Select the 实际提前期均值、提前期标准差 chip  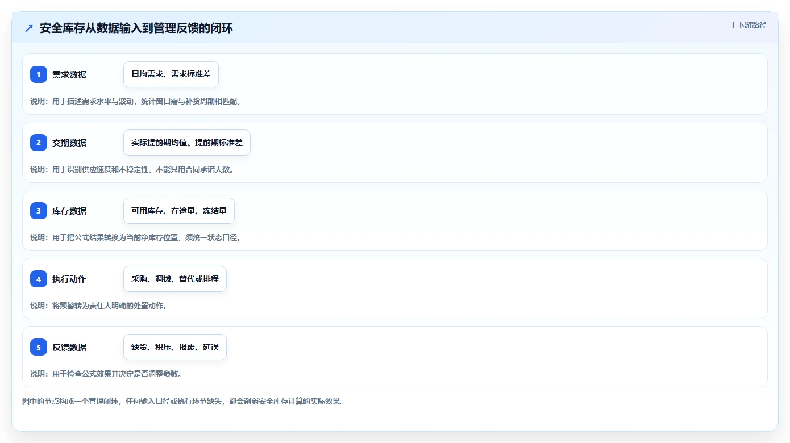coord(187,143)
